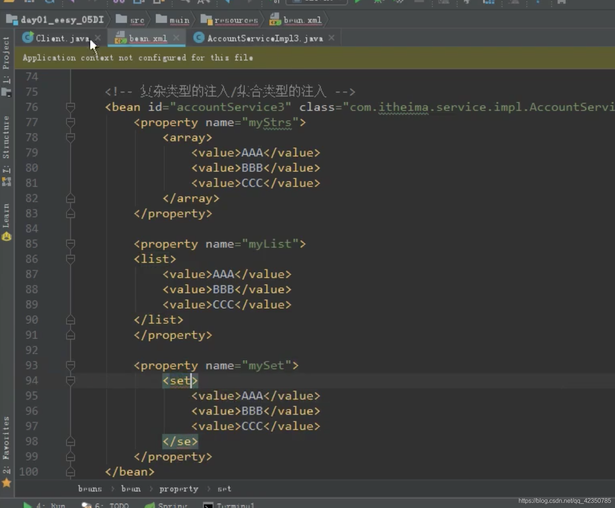Select 'property' in the bottom XML breadcrumb
This screenshot has height=508, width=615.
tap(179, 489)
